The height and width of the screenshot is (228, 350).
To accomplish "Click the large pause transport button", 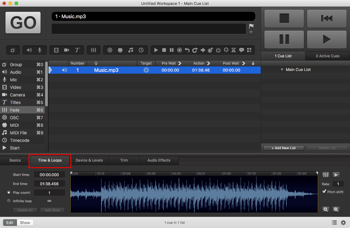I will coord(284,39).
